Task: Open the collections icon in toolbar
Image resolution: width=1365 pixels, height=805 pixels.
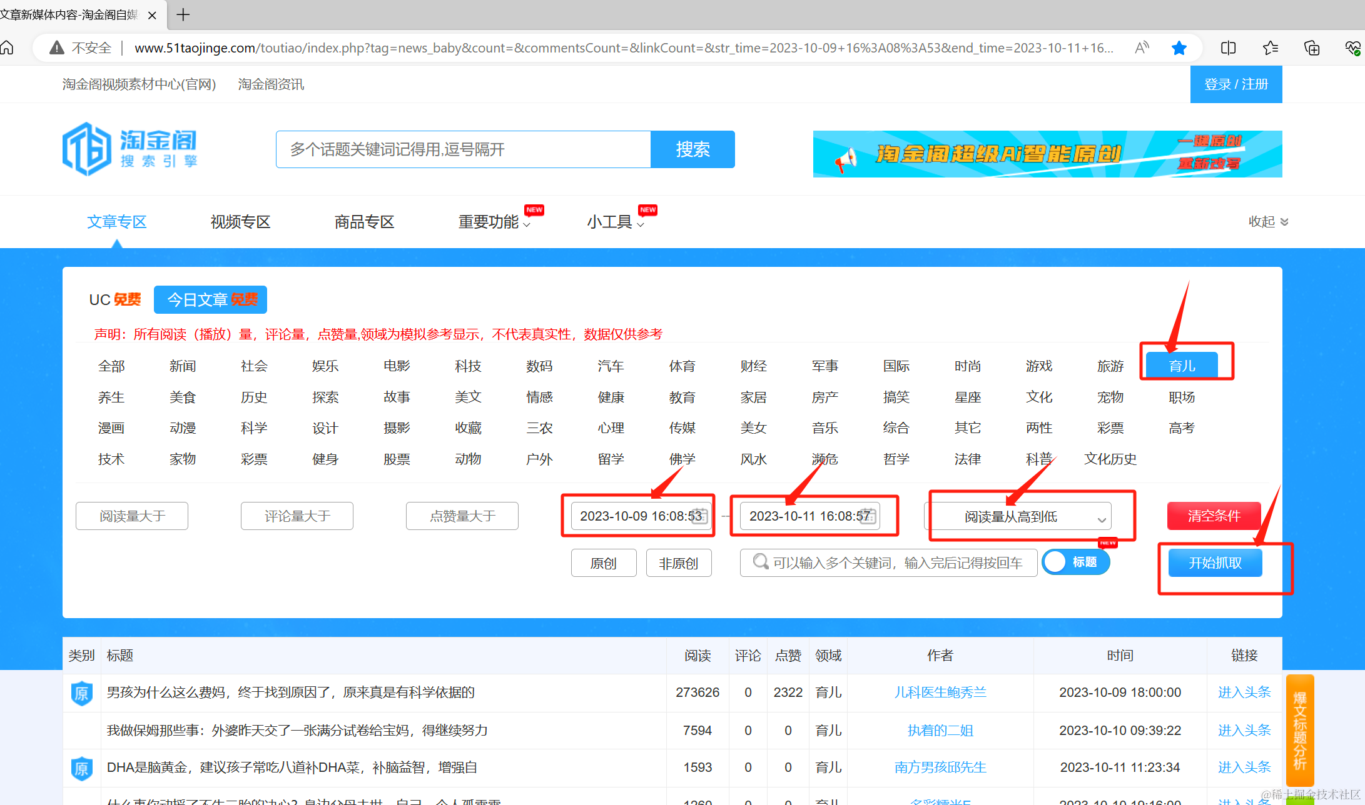Action: pos(1312,48)
